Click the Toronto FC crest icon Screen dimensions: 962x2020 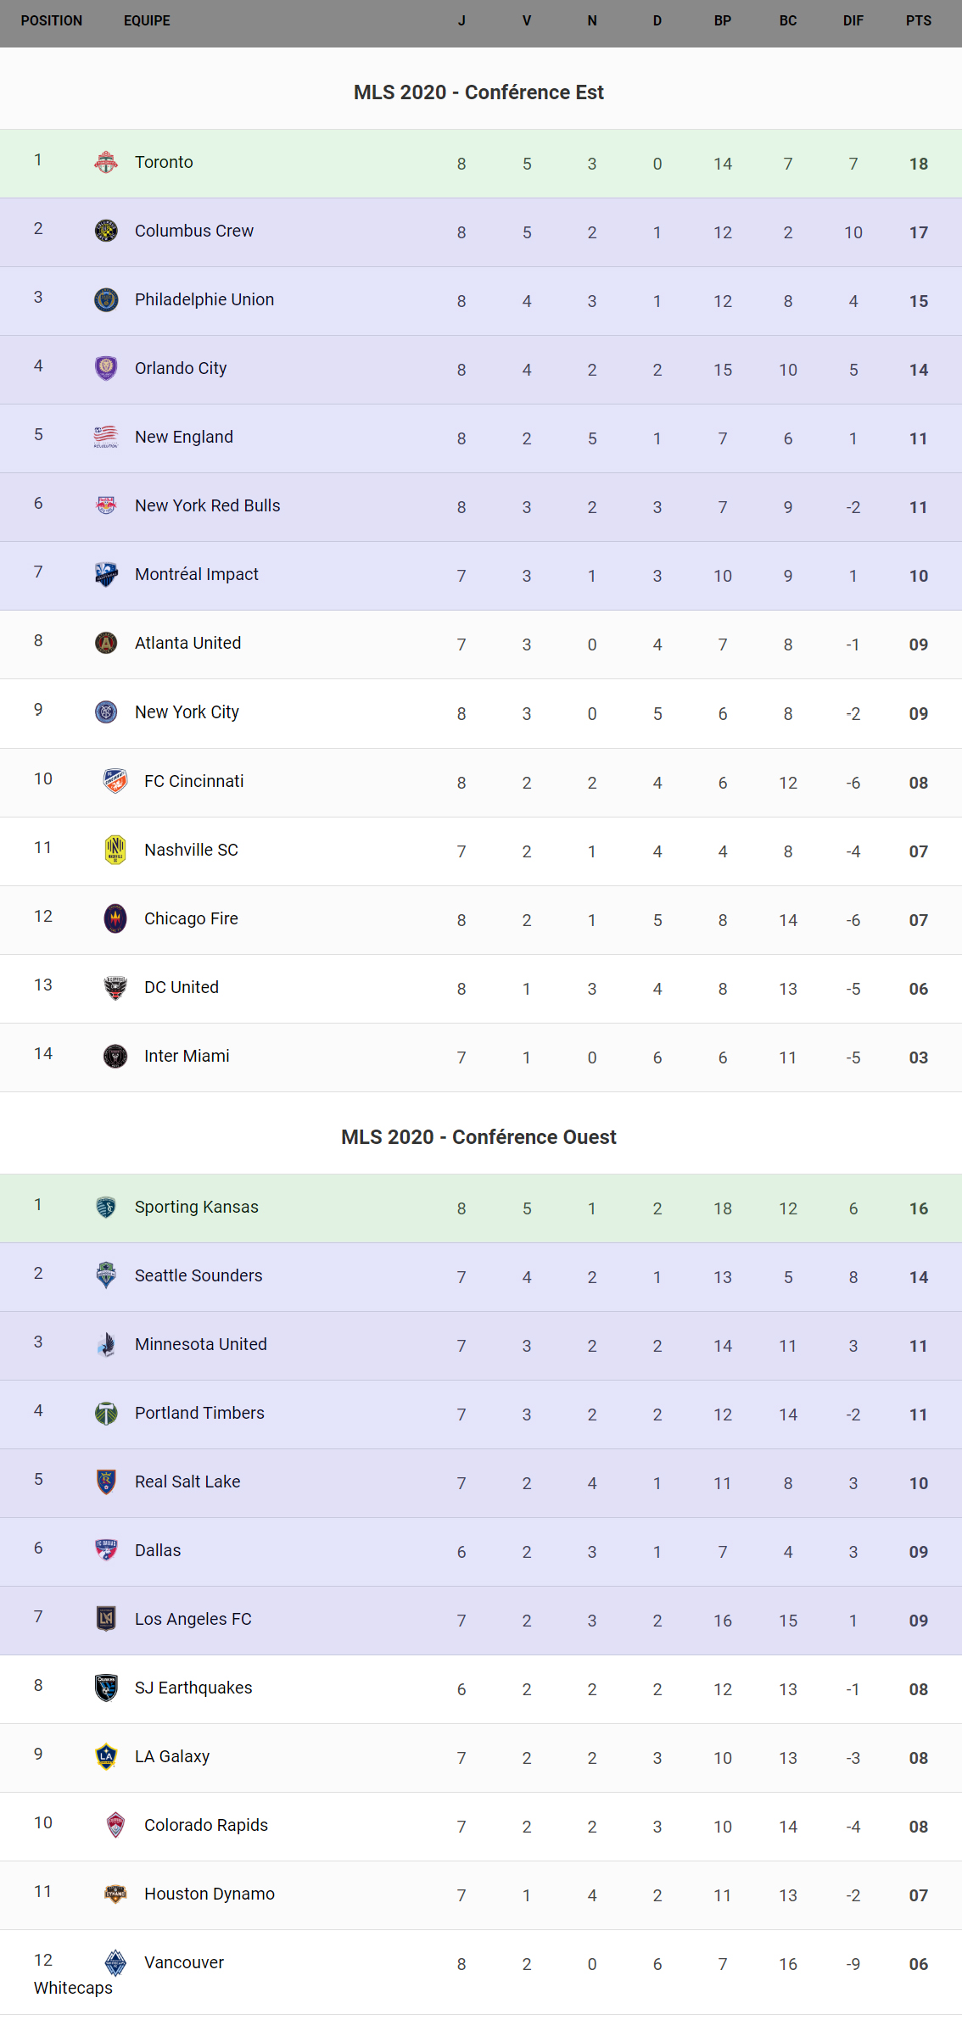click(x=106, y=162)
